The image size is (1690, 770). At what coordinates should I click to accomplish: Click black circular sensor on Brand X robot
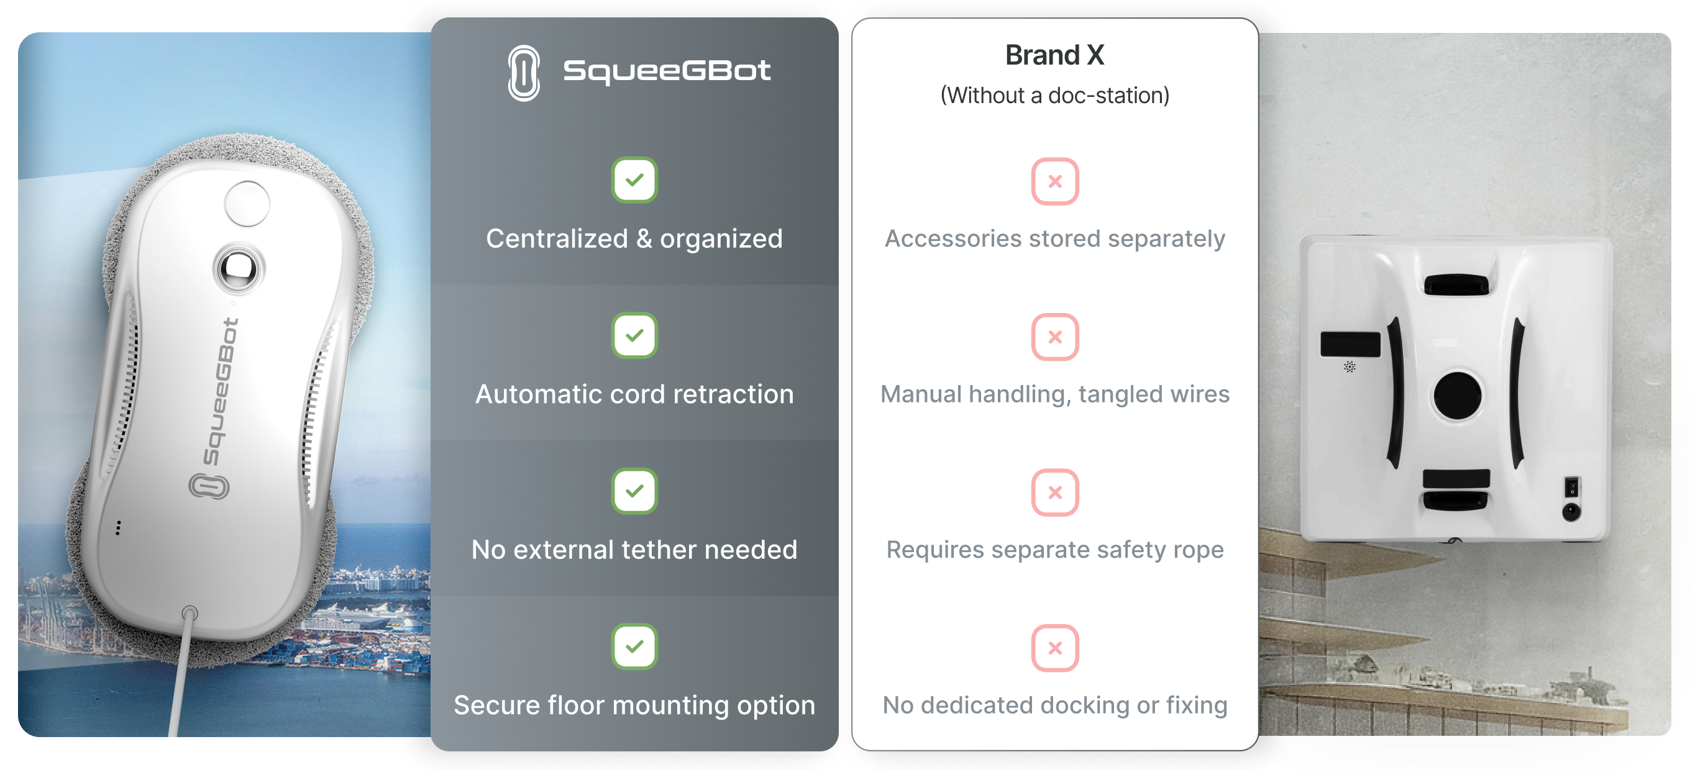(1457, 396)
